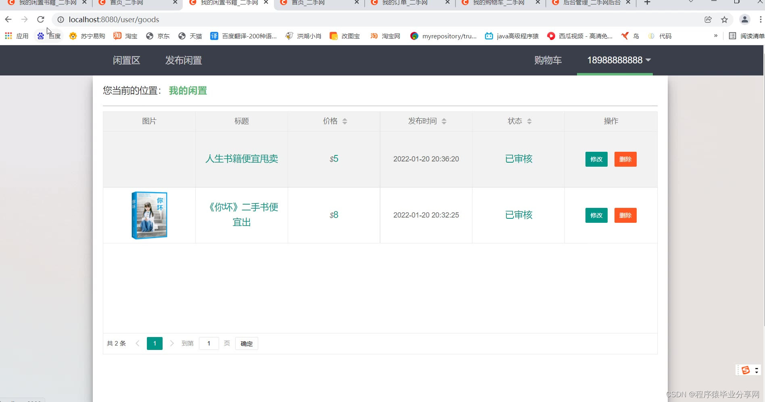
Task: Open the 阅读清单 reading list
Action: pyautogui.click(x=746, y=36)
